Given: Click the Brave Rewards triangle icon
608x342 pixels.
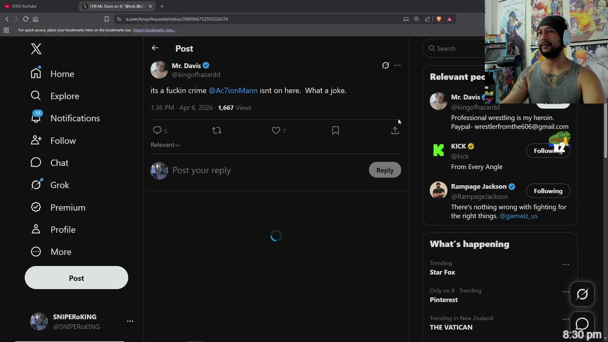Looking at the screenshot, I should [x=449, y=19].
